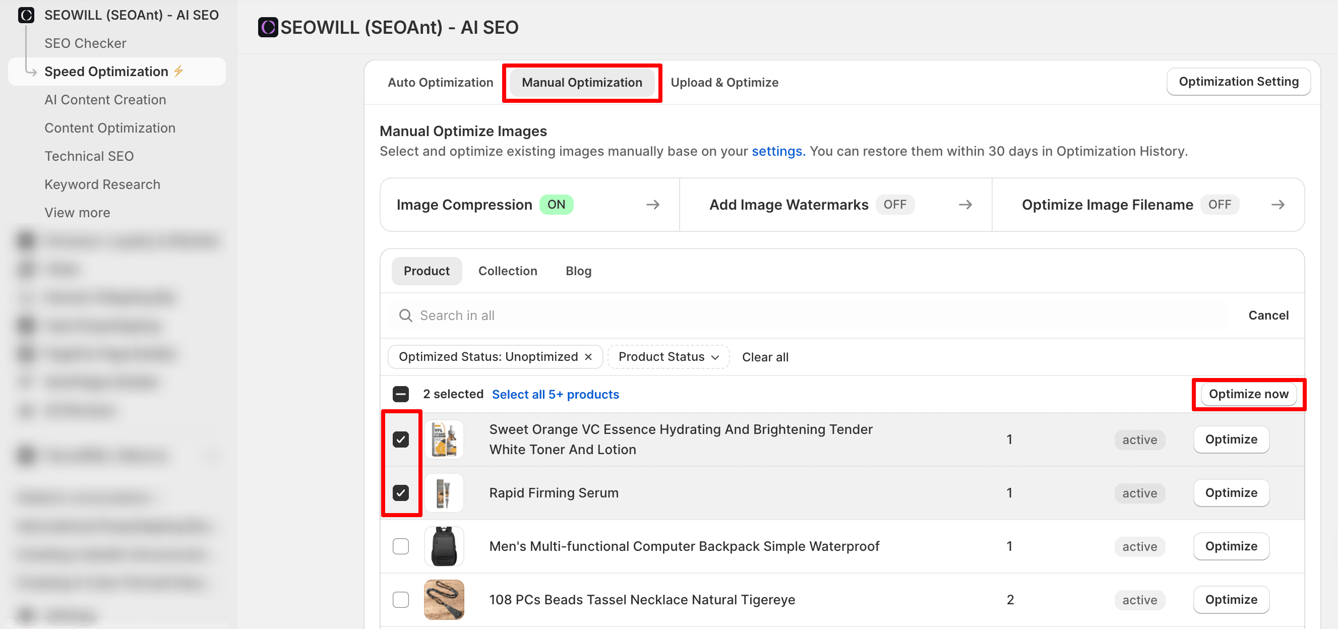Expand View more in sidebar
This screenshot has height=629, width=1338.
(x=77, y=212)
